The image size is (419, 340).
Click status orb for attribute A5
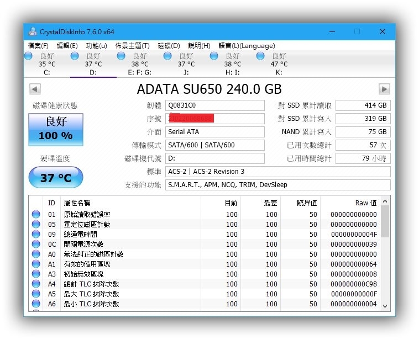[36, 294]
